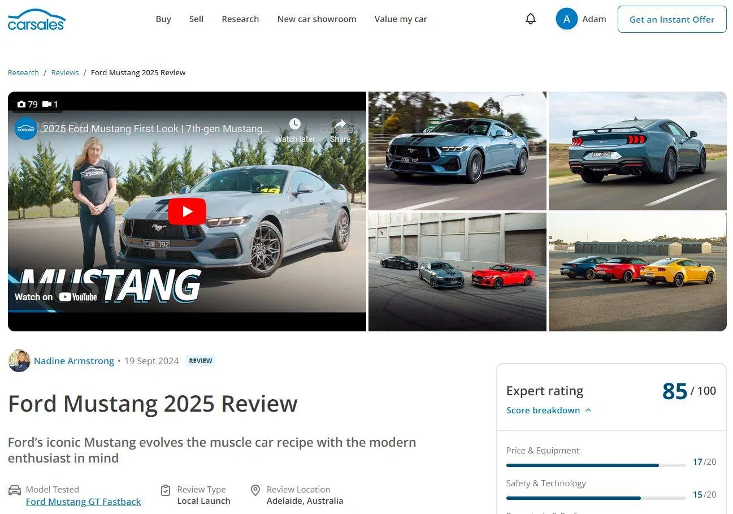Open Adam's profile avatar
Screen dimensions: 733x514
(566, 19)
